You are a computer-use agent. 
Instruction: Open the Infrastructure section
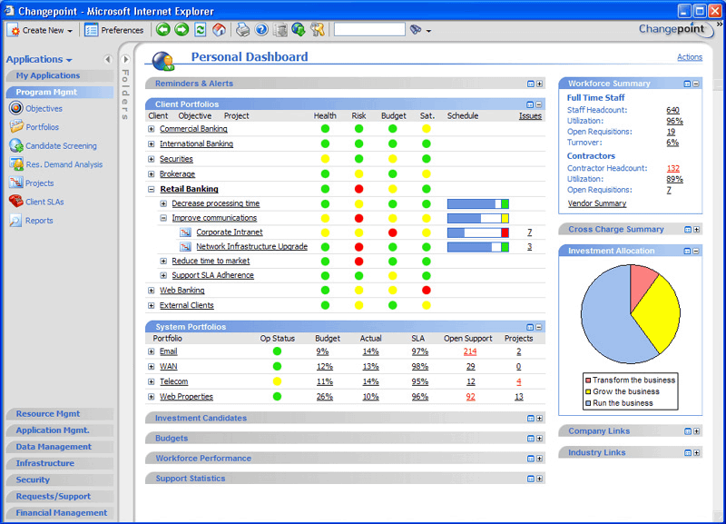click(x=59, y=463)
